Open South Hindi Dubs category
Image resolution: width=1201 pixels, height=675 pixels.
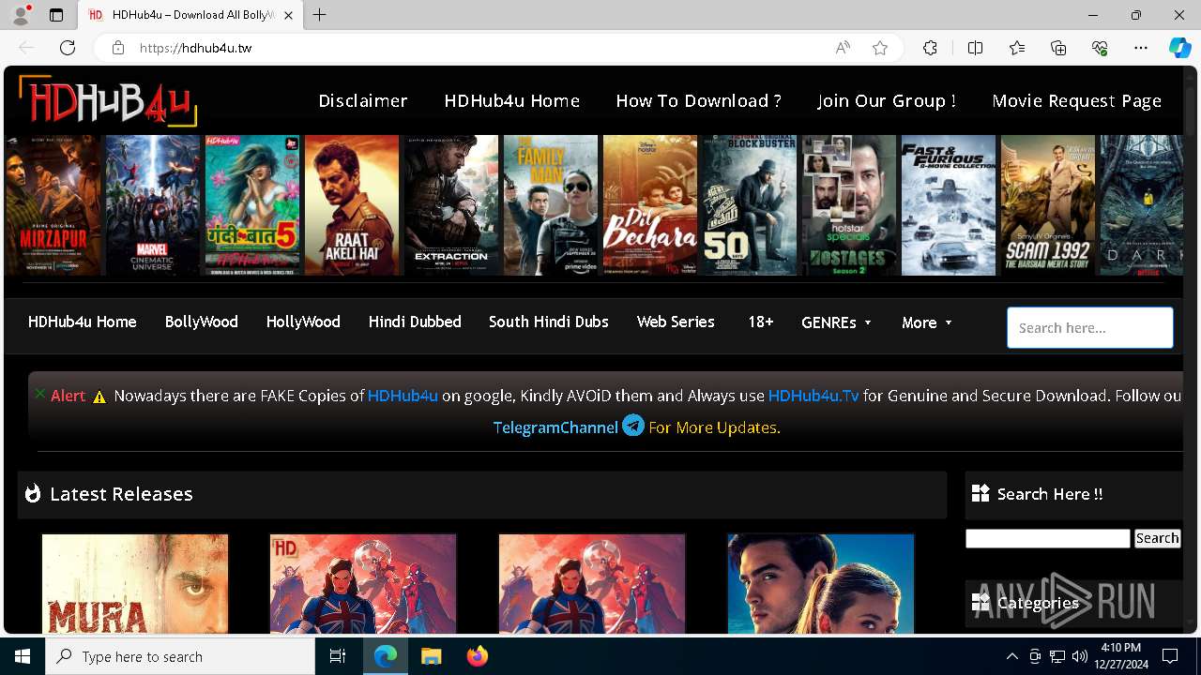(549, 322)
